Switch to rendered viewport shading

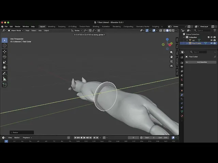pyautogui.click(x=173, y=31)
